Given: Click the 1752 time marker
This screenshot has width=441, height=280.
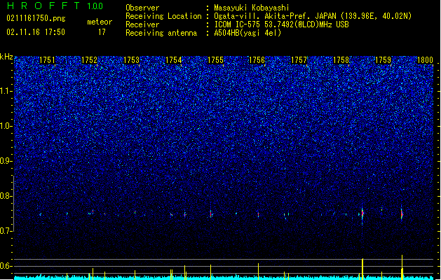Looking at the screenshot, I should pyautogui.click(x=89, y=60).
